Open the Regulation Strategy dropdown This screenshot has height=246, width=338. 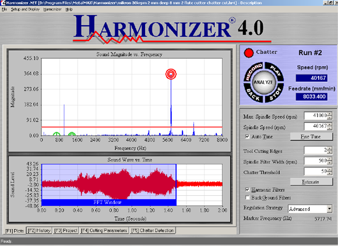tap(329, 209)
